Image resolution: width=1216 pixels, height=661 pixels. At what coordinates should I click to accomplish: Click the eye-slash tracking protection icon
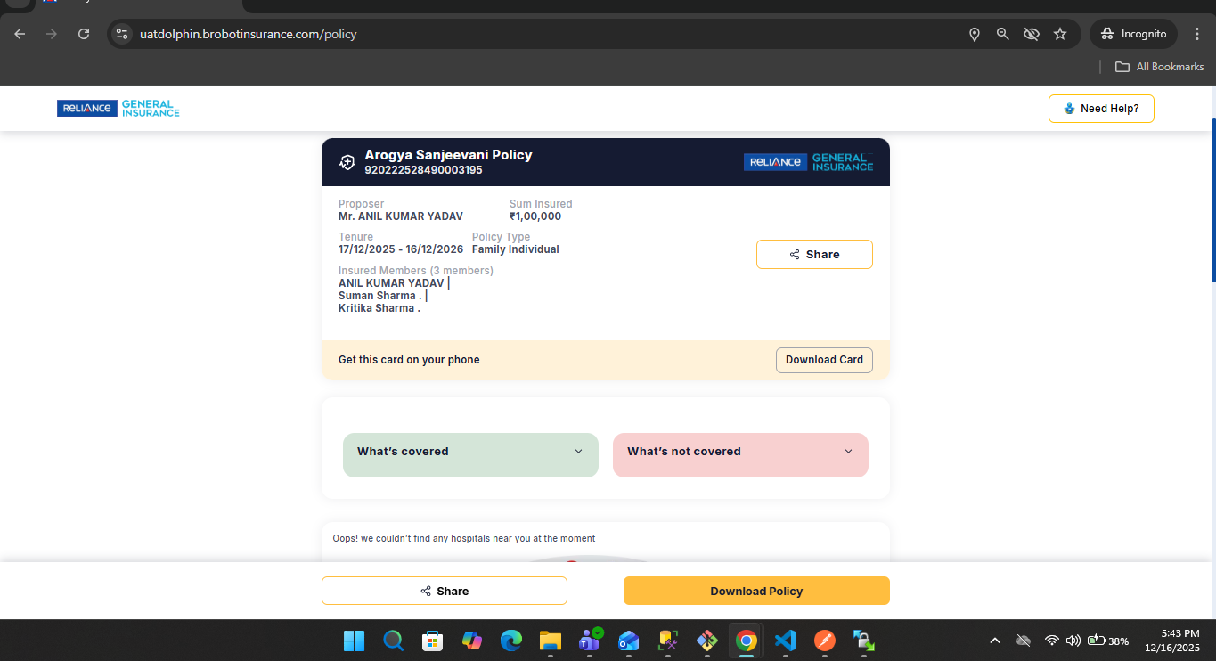click(x=1032, y=34)
